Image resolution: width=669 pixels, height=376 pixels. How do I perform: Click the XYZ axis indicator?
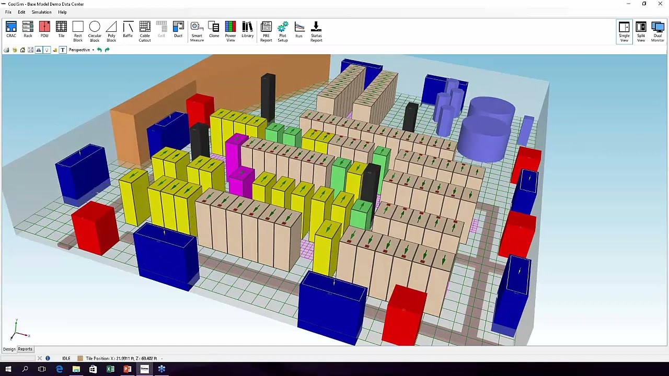point(19,331)
